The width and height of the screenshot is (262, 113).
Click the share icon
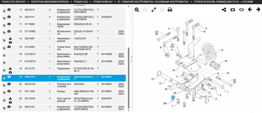tap(224, 10)
